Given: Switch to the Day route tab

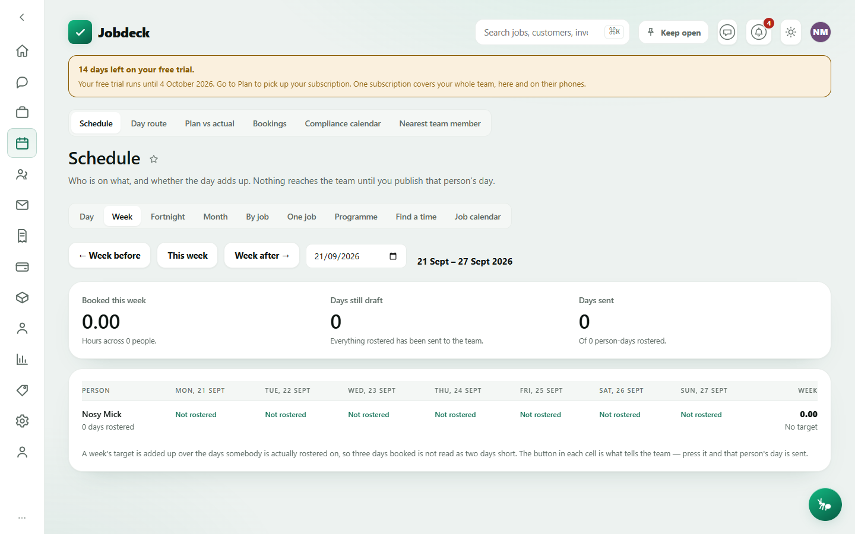Looking at the screenshot, I should [149, 123].
